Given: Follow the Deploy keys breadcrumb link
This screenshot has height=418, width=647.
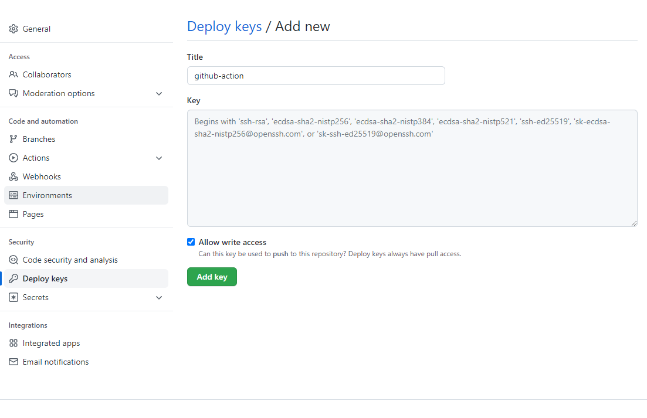Looking at the screenshot, I should 224,26.
